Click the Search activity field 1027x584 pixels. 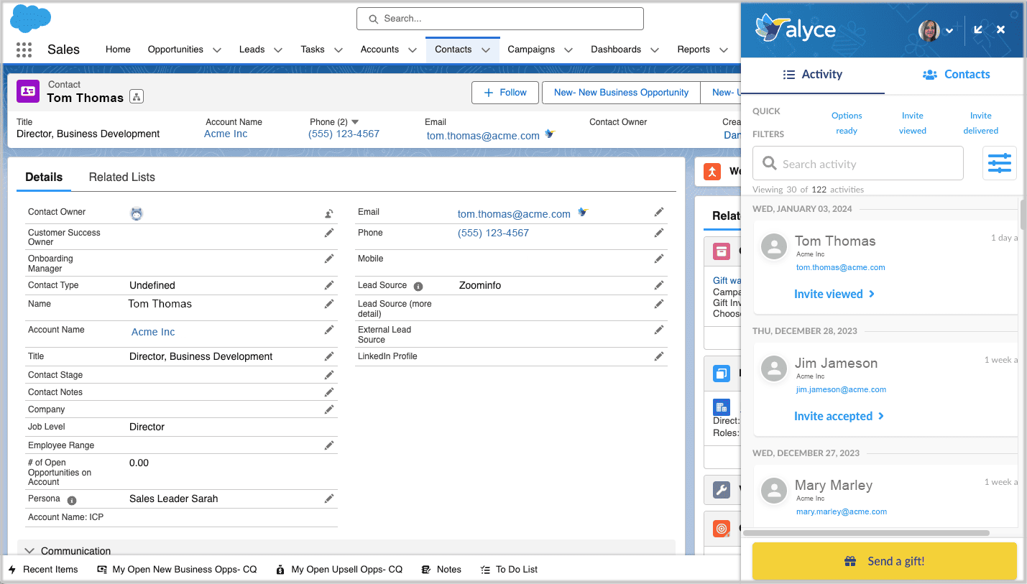click(858, 163)
